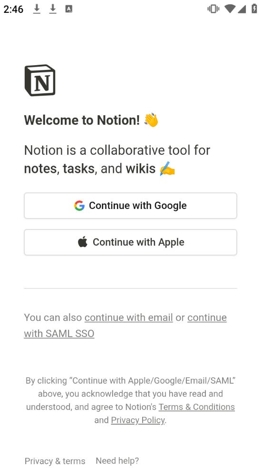The image size is (262, 468).
Task: Click the Google G logo icon
Action: click(x=79, y=206)
